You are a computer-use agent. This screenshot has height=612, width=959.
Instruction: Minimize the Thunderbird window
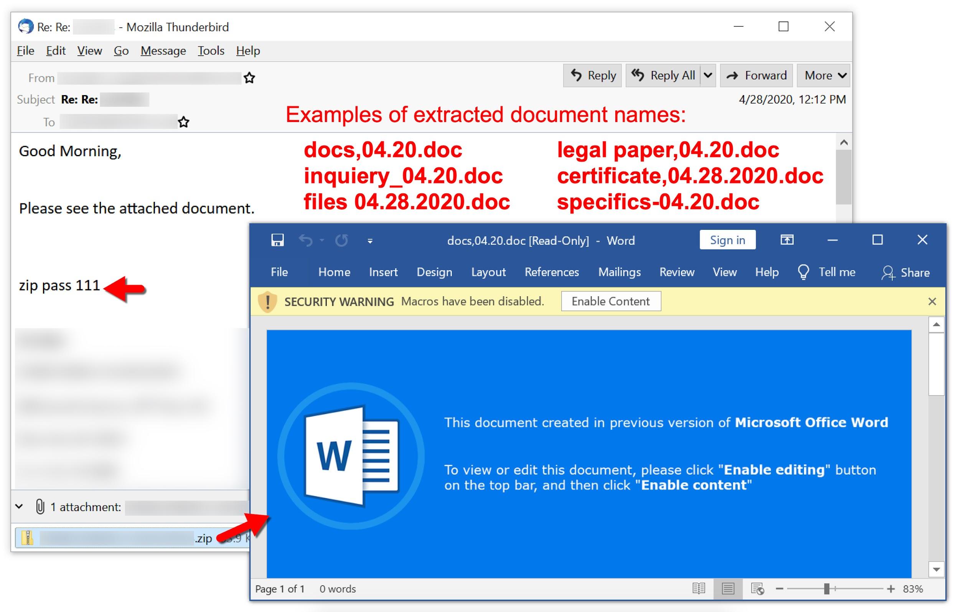(738, 27)
